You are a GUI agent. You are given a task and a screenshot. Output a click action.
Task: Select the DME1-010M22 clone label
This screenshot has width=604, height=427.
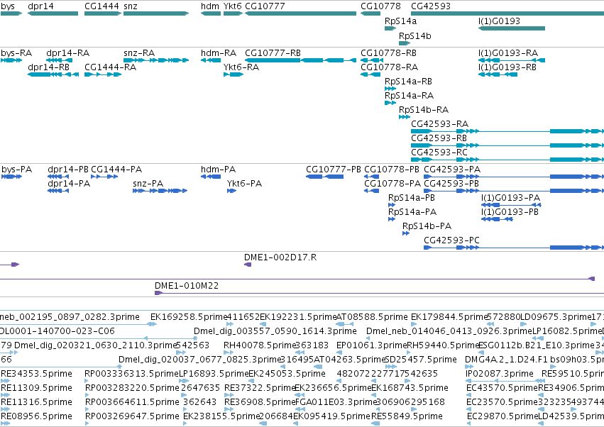187,286
